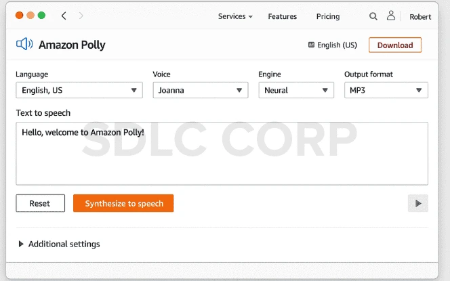Click the language icon beside English (US)
450x281 pixels.
[x=311, y=45]
